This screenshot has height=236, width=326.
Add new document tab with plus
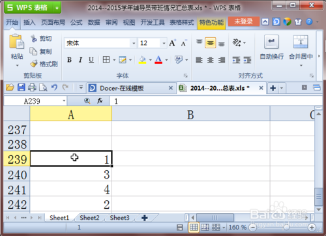point(273,88)
